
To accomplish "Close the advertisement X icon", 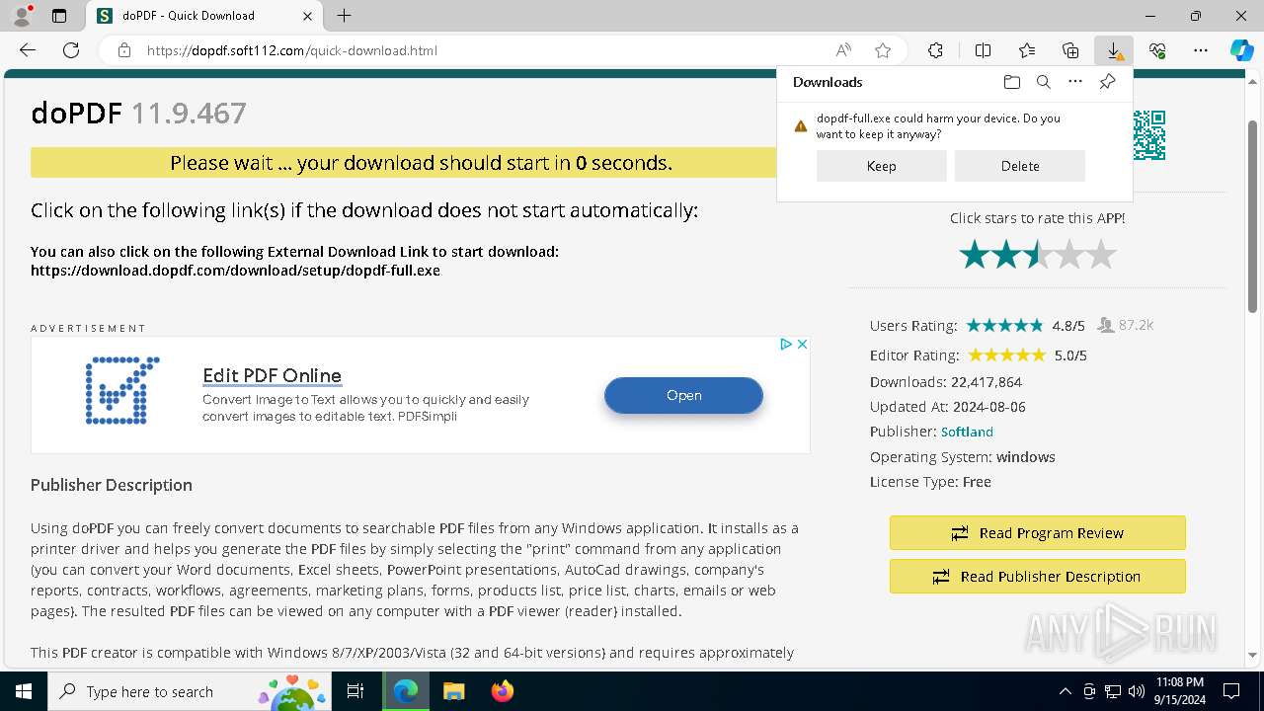I will pos(802,344).
